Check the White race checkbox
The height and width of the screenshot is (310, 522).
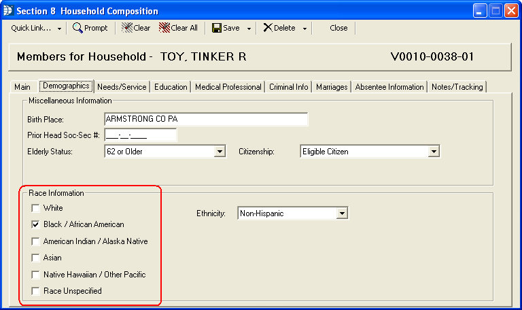pos(35,208)
